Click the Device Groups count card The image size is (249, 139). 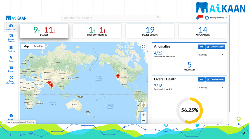(x=150, y=31)
